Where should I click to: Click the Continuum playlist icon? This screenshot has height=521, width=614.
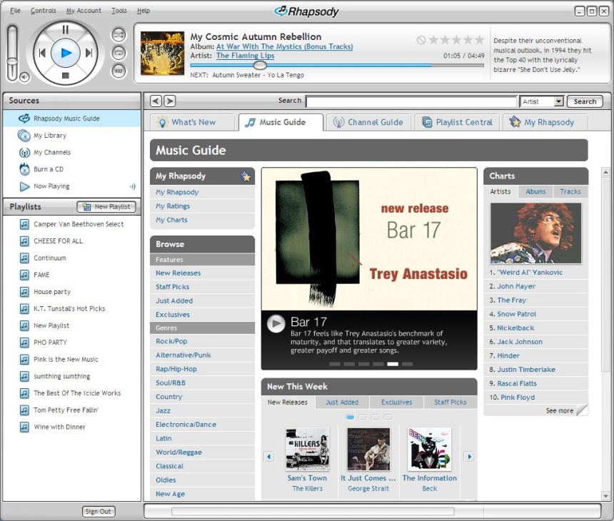pos(24,258)
